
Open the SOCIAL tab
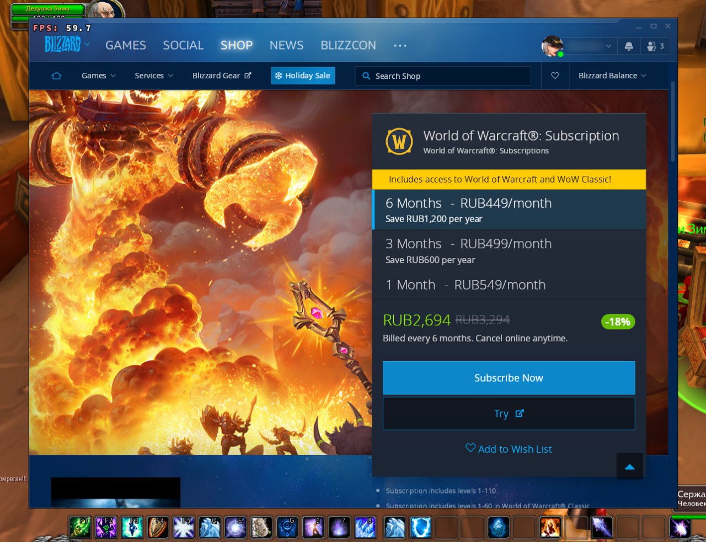point(183,45)
